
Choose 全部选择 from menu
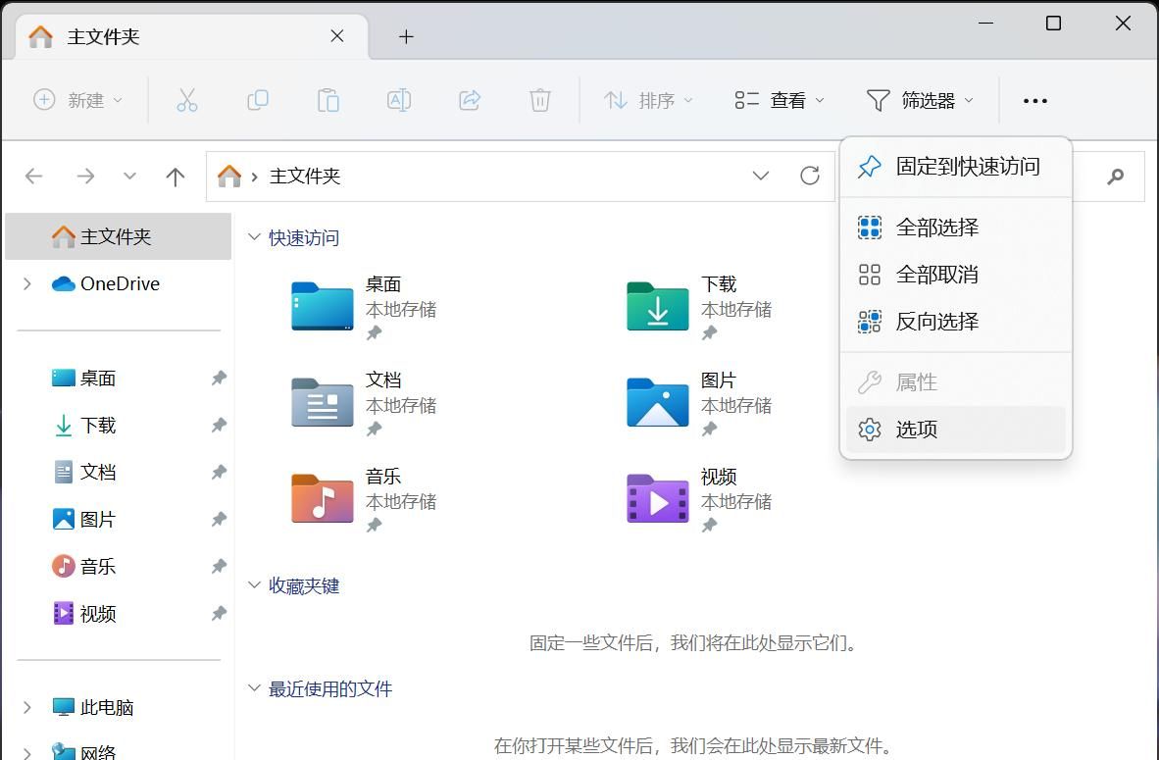click(956, 227)
